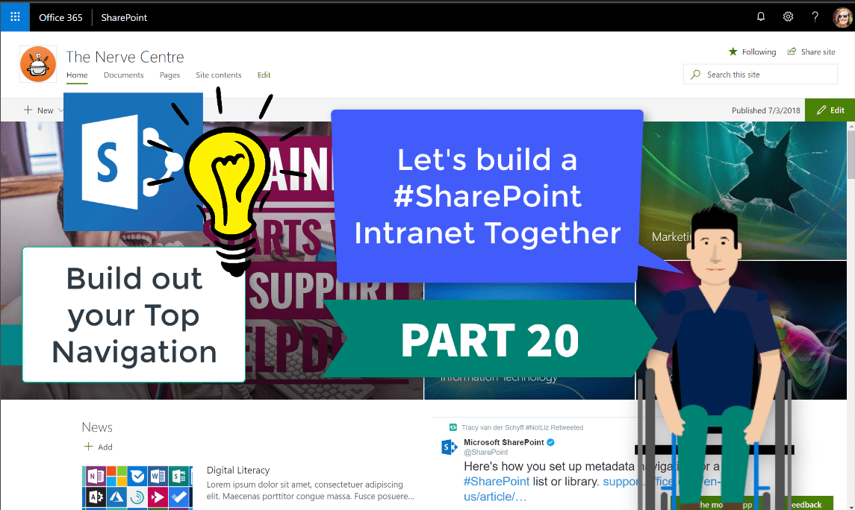
Task: Open the settings gear in header
Action: 788,16
